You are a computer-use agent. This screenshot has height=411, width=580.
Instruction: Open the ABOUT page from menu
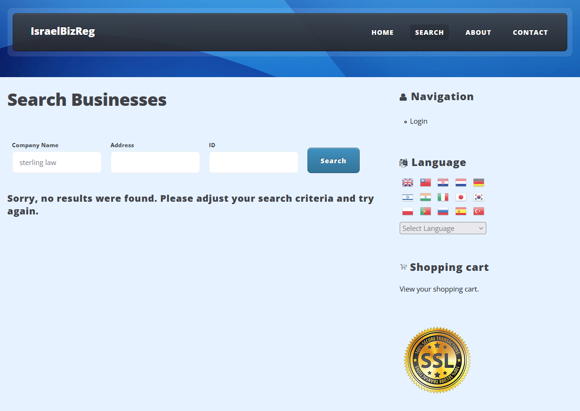[x=478, y=32]
